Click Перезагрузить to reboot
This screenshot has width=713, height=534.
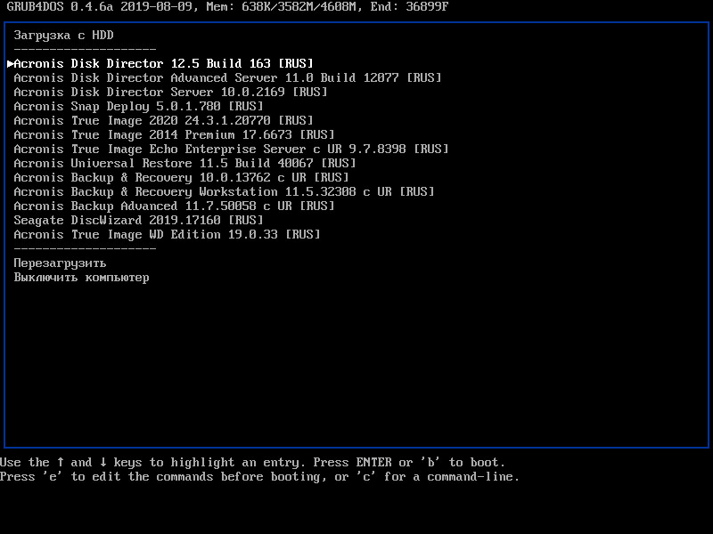[x=60, y=263]
